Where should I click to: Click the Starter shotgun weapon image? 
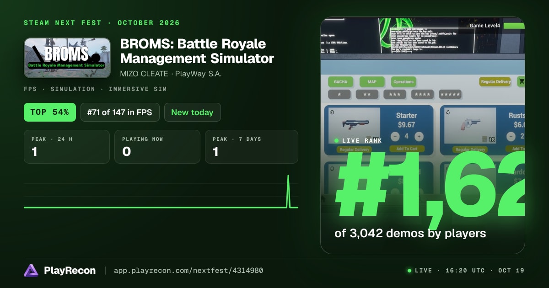coord(354,124)
